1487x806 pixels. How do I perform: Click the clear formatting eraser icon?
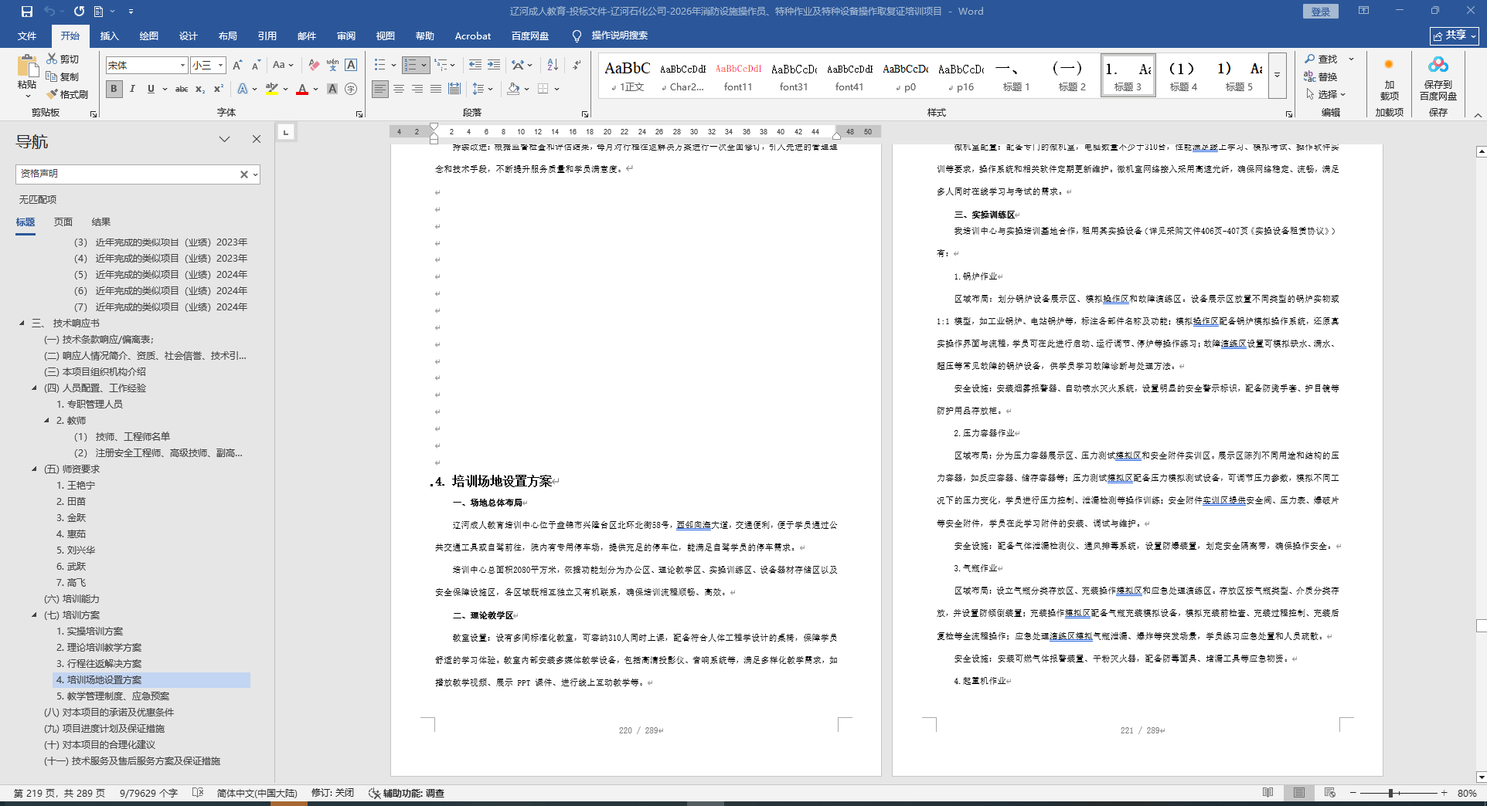313,66
